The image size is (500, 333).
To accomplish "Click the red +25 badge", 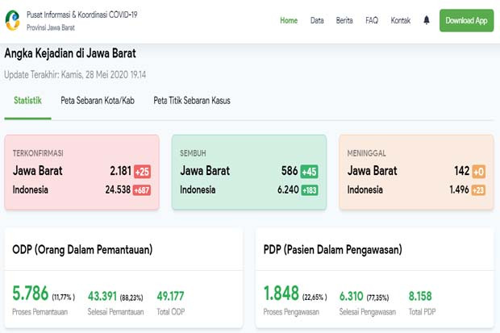I will point(142,172).
